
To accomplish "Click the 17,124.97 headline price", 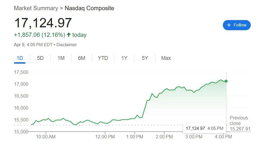I will click(43, 23).
